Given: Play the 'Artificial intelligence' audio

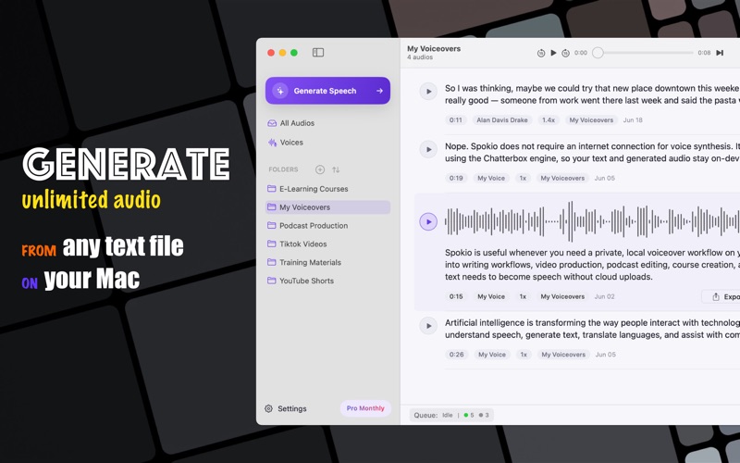Looking at the screenshot, I should 428,326.
